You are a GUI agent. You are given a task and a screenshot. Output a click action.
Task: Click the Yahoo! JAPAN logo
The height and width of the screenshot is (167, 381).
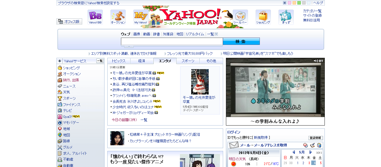coord(191,17)
